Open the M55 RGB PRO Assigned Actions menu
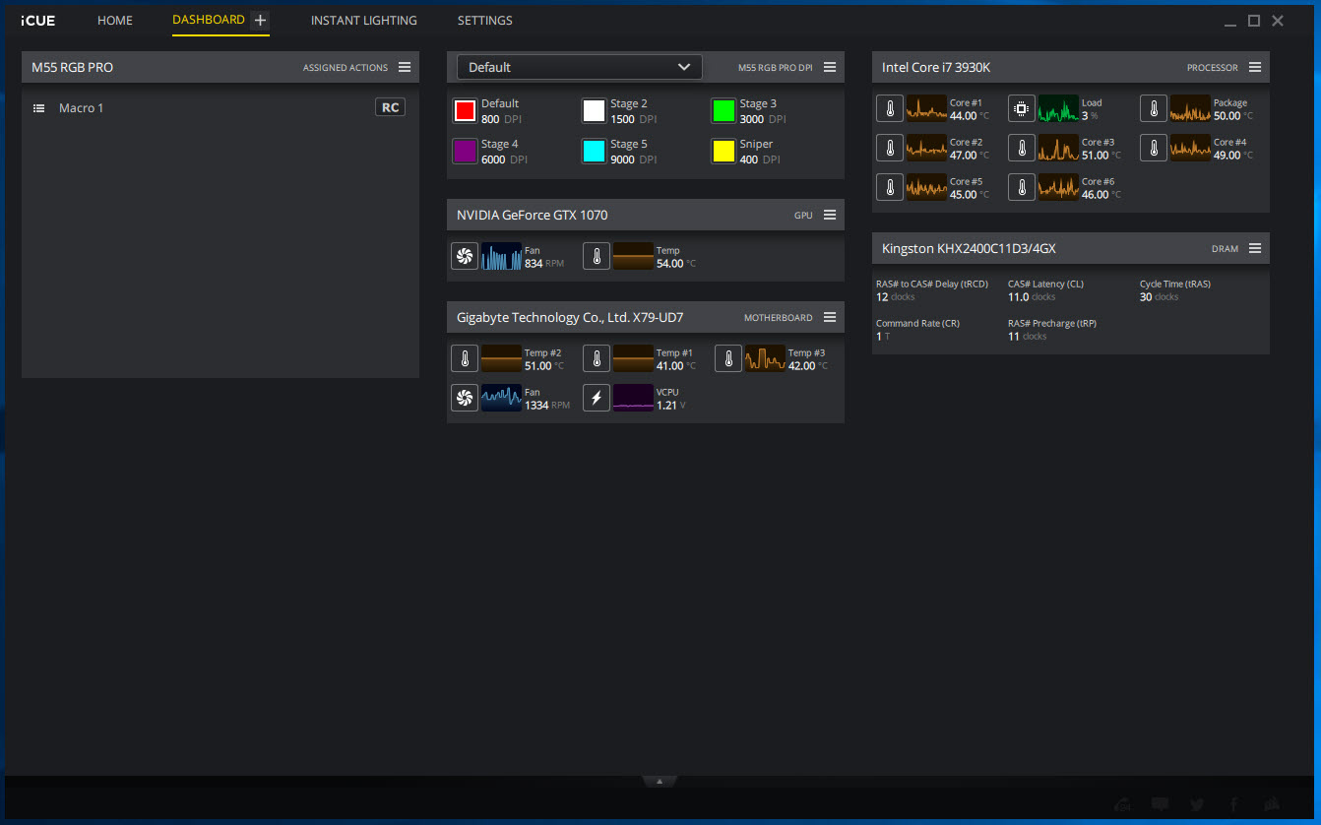 (x=405, y=67)
